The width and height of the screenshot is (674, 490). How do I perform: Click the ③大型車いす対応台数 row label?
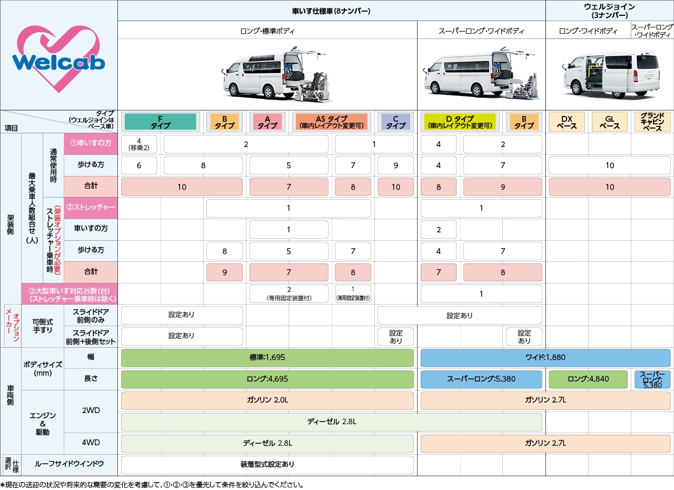[69, 294]
